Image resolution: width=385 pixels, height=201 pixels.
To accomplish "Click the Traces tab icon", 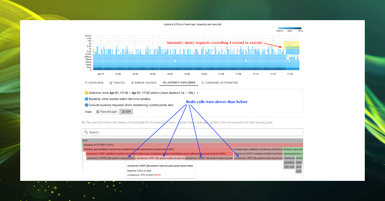I will pyautogui.click(x=111, y=83).
